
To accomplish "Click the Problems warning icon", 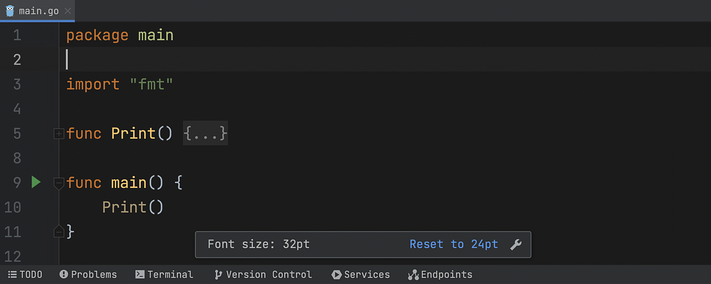I will point(64,275).
